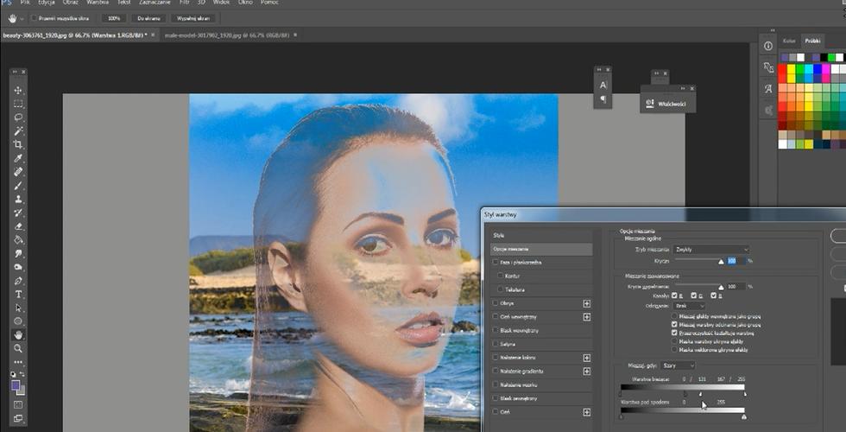Open the Mieszaj gdy Szary dropdown
The image size is (846, 432).
click(678, 365)
